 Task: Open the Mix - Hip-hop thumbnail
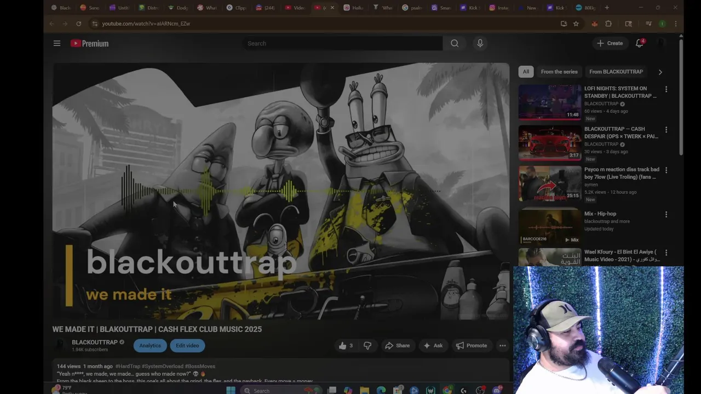coord(550,227)
